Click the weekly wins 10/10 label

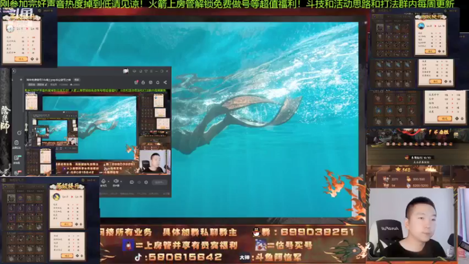[421, 158]
